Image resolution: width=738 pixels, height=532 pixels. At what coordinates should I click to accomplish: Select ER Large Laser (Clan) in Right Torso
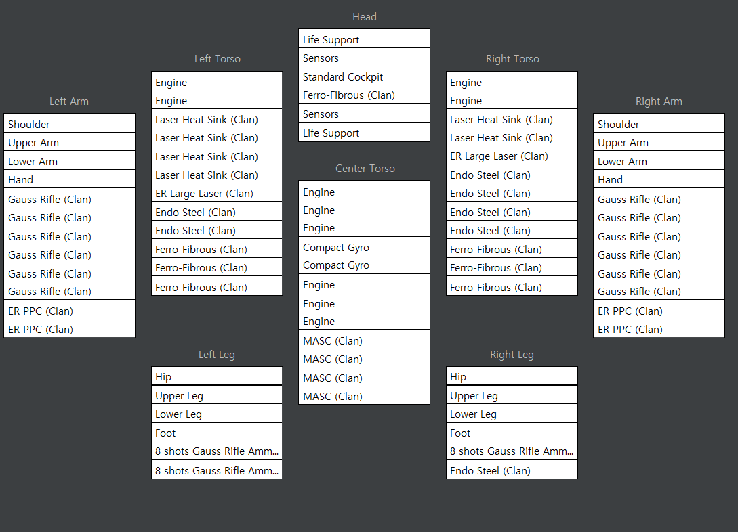512,156
